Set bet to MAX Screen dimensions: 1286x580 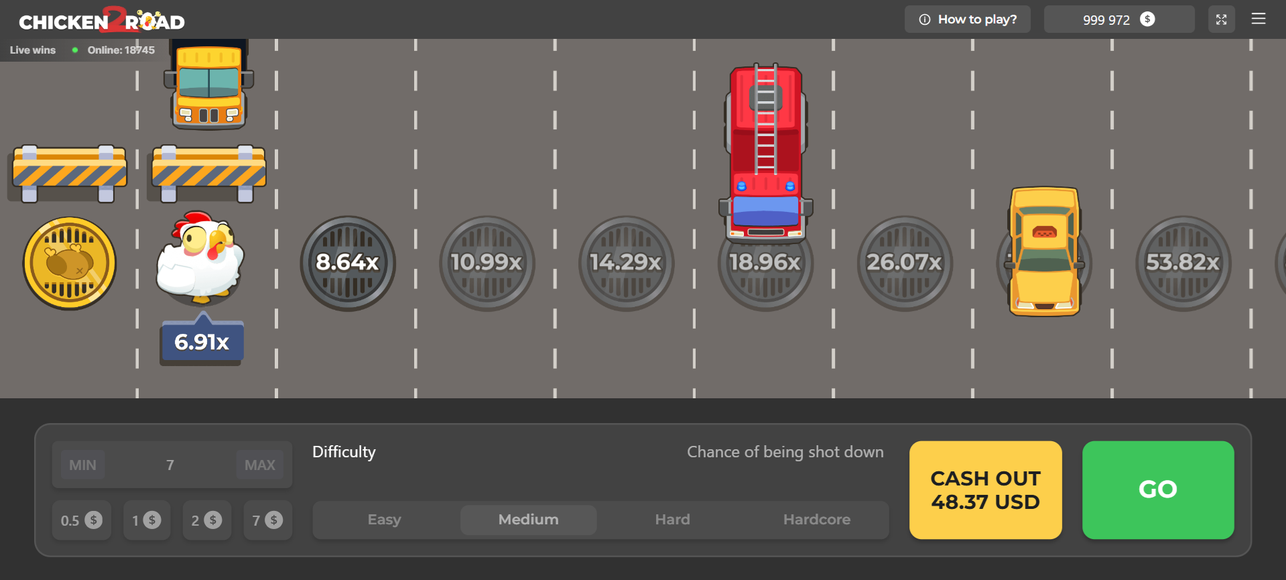pyautogui.click(x=260, y=465)
